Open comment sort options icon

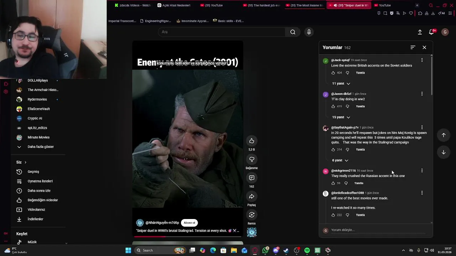[x=413, y=47]
